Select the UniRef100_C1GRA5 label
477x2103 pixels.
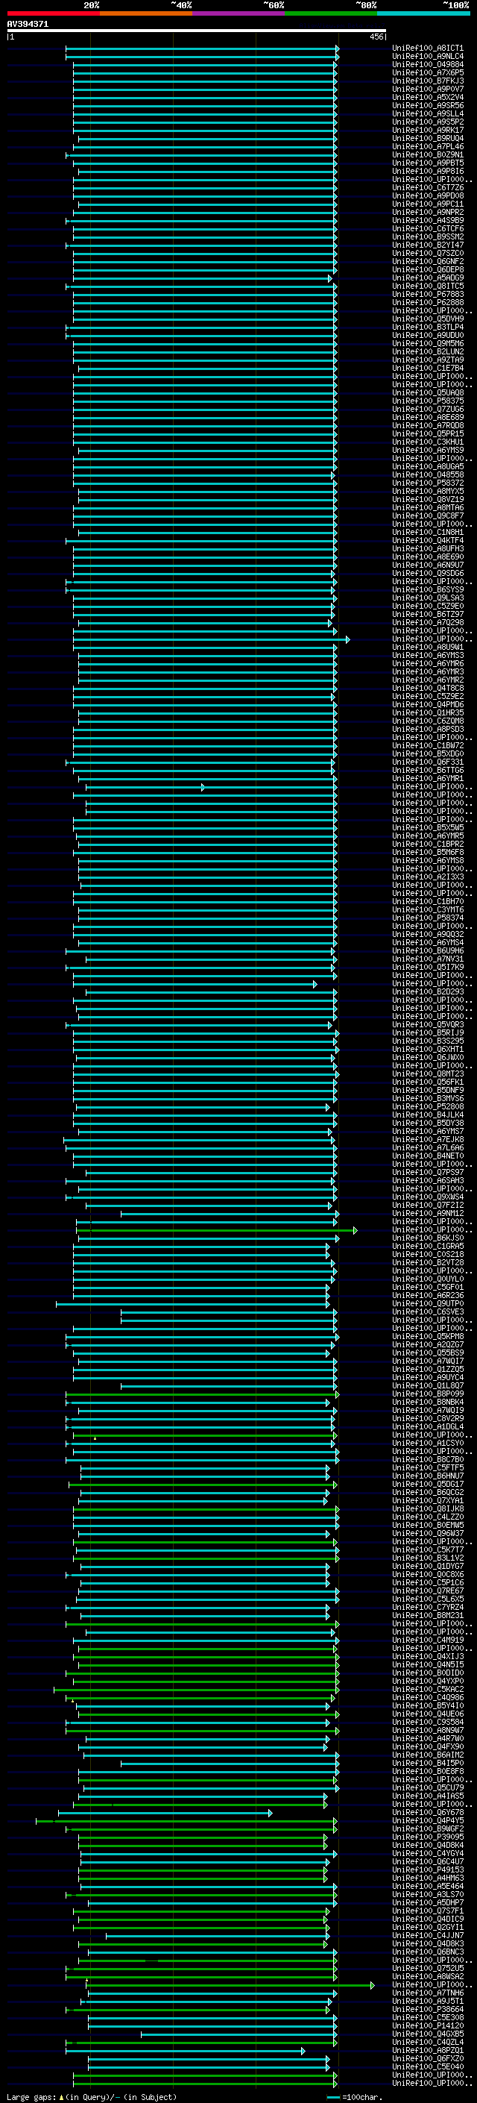[x=428, y=1246]
